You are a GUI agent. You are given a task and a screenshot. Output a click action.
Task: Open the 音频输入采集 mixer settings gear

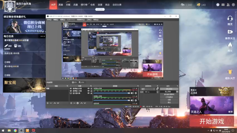tap(136, 100)
